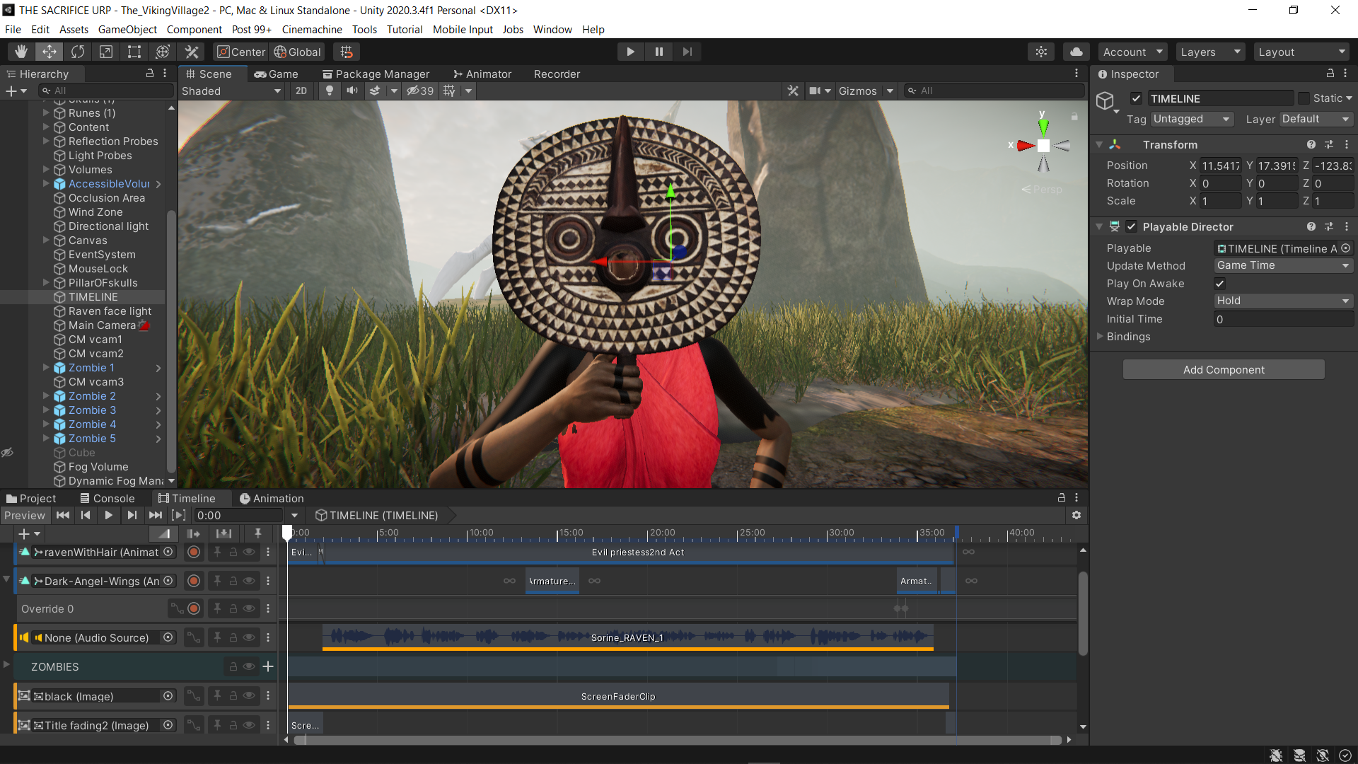Open Timeline settings gear icon
This screenshot has height=764, width=1358.
[1076, 515]
